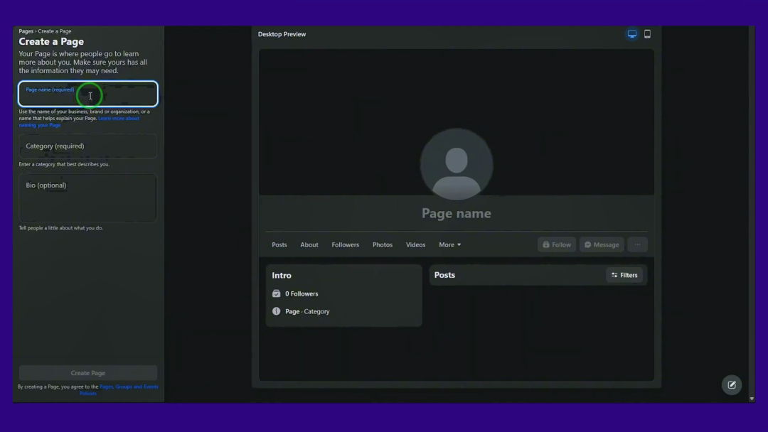768x432 pixels.
Task: Click the profile picture placeholder avatar
Action: (457, 164)
